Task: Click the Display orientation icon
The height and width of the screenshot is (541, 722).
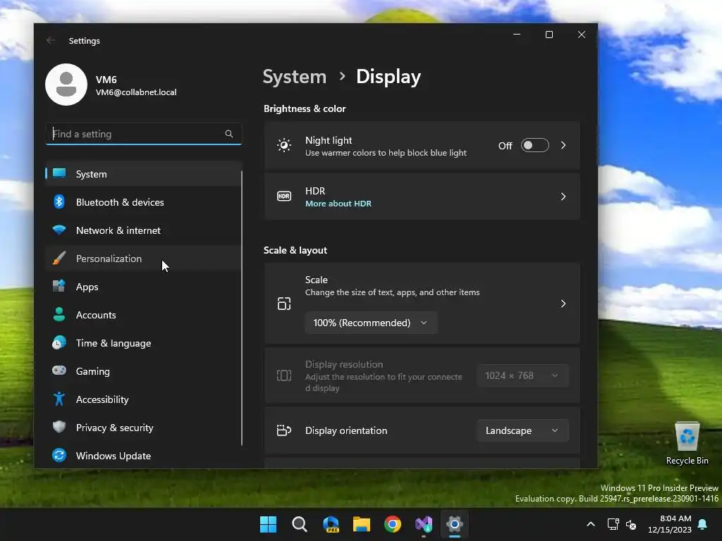Action: pyautogui.click(x=284, y=430)
